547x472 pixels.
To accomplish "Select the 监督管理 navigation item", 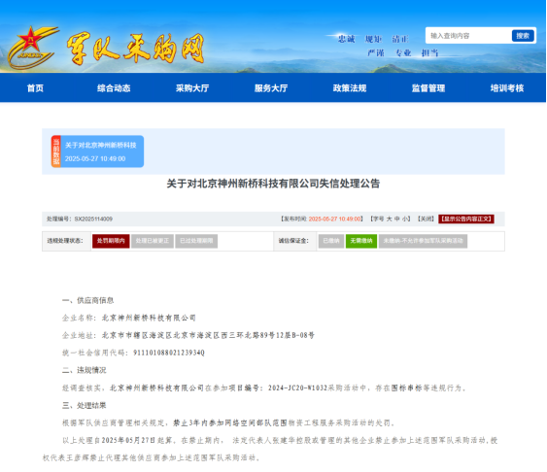I will 428,88.
